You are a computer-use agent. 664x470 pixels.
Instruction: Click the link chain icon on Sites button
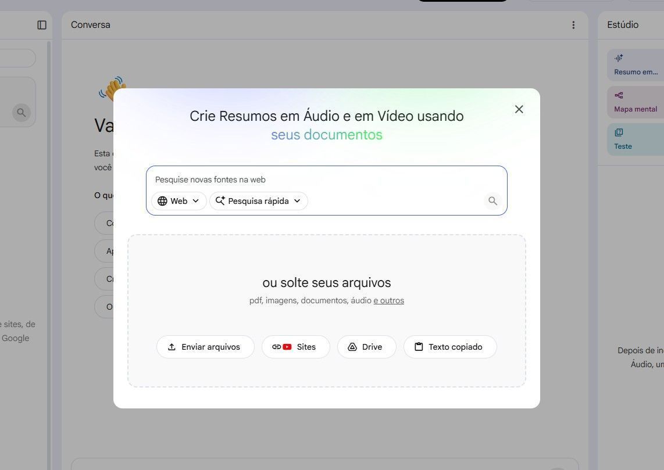[x=277, y=347]
